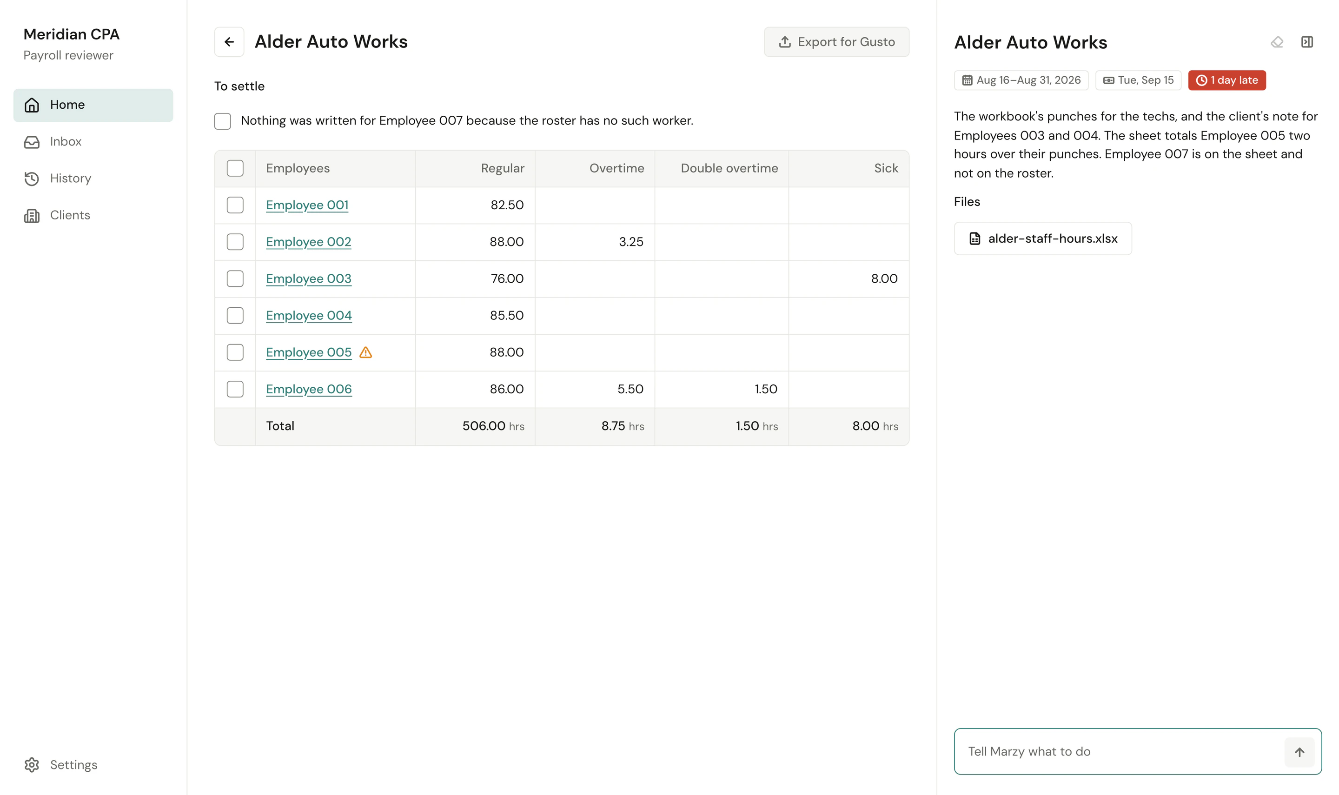Click the upload icon in Export for Gusto

(x=785, y=42)
